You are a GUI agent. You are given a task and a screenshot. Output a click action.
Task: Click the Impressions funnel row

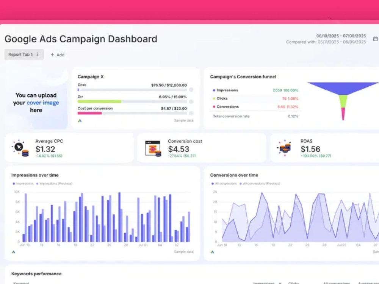coord(255,91)
